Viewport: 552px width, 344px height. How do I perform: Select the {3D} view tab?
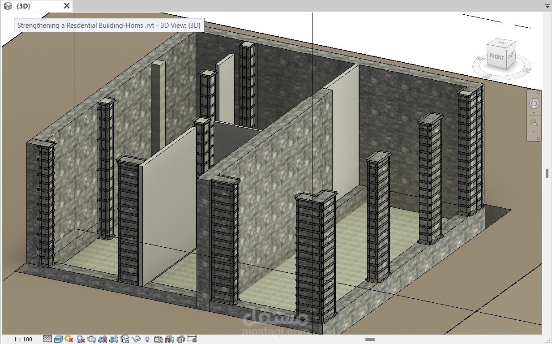(24, 6)
